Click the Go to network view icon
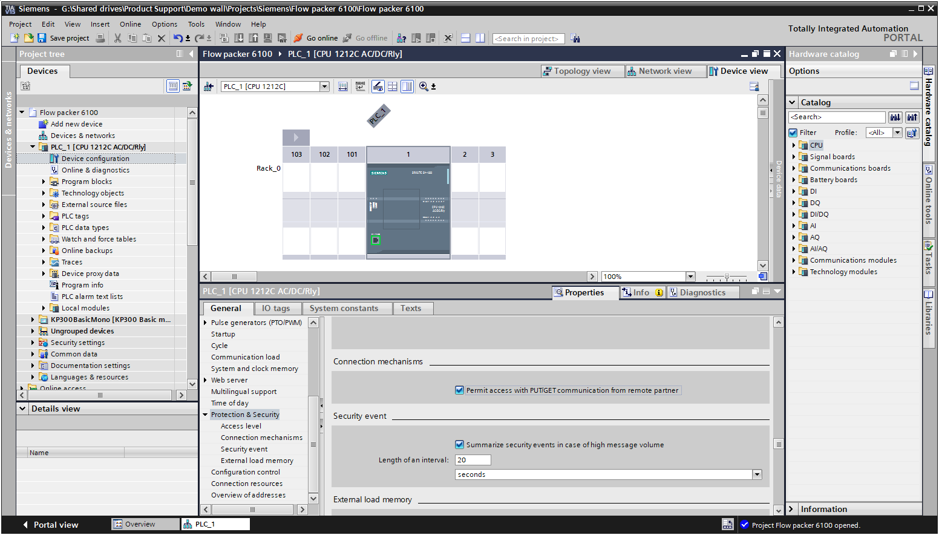Screen dimensions: 939x535 (209, 87)
